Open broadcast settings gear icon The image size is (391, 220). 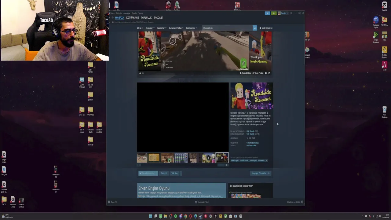point(265,73)
